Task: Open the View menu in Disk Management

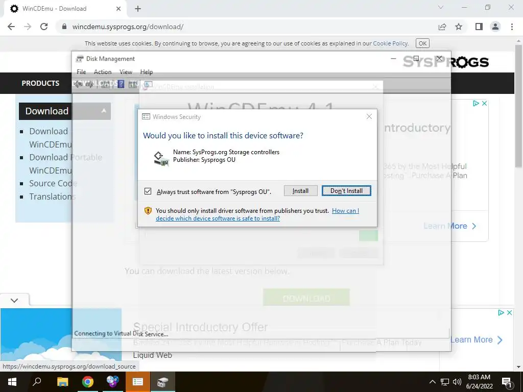Action: pos(126,72)
